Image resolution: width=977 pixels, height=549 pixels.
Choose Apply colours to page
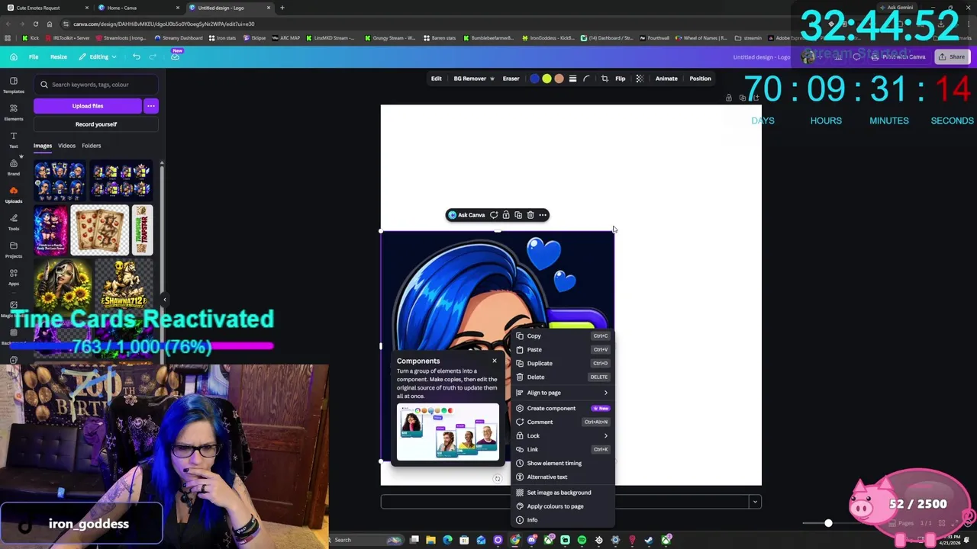pos(563,506)
